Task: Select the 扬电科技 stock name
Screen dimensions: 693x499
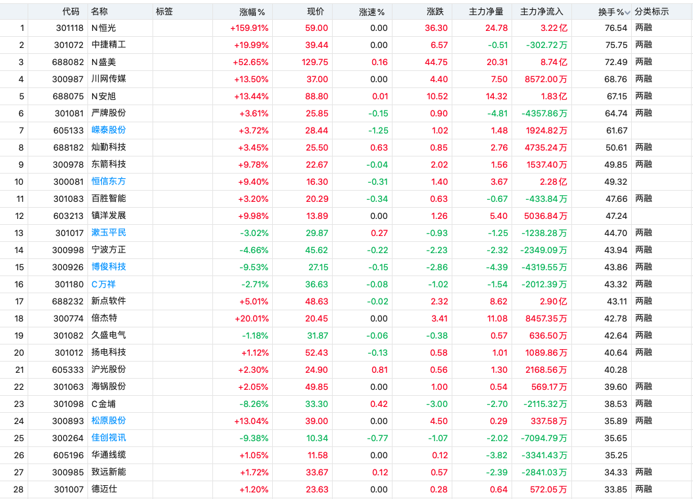Action: click(x=108, y=352)
